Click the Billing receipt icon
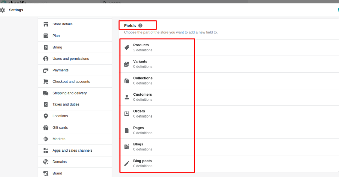 [46, 47]
